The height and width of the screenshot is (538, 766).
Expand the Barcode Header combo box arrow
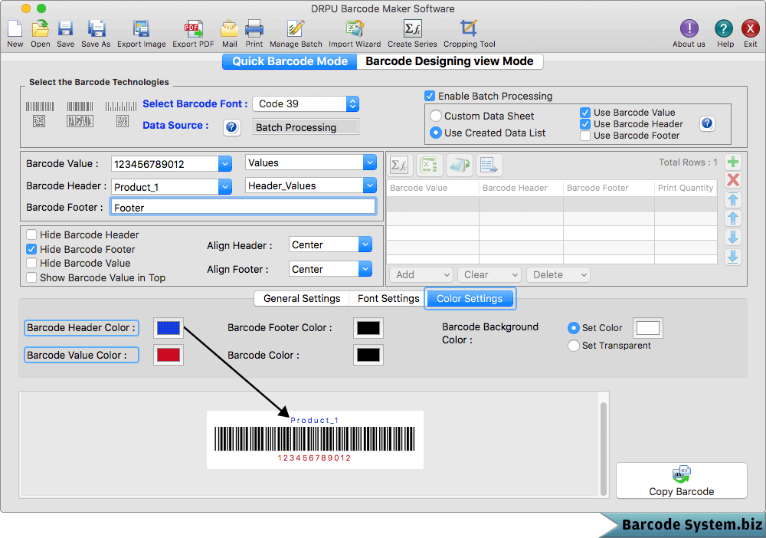tap(224, 187)
